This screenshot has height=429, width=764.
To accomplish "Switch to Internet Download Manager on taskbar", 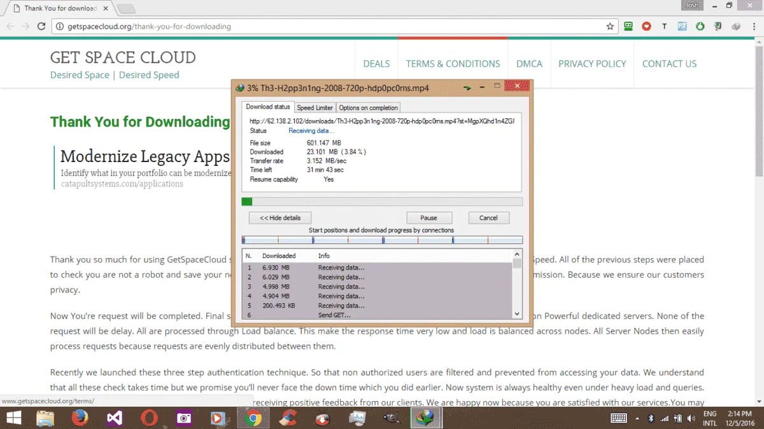I will pyautogui.click(x=425, y=418).
